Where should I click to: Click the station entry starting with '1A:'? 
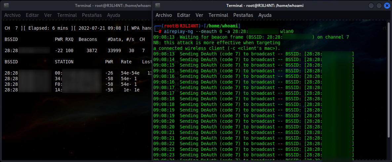(78, 90)
